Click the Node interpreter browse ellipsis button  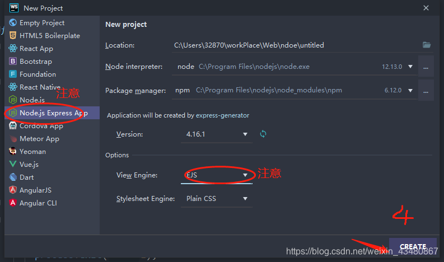pos(426,66)
